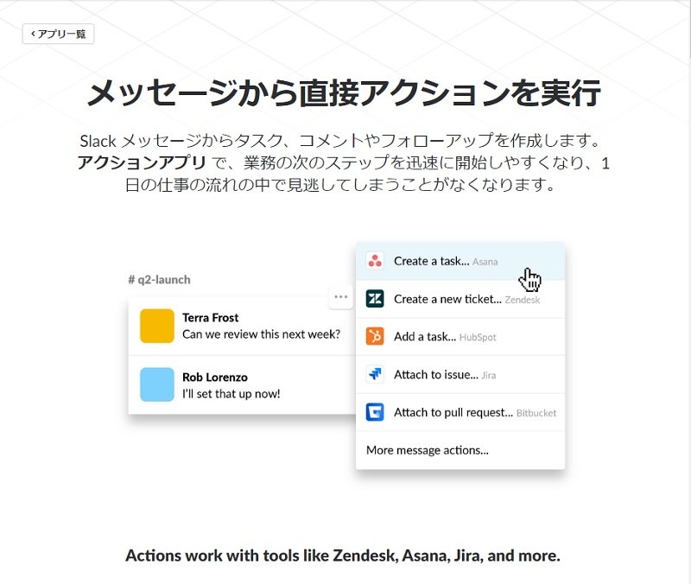Screen dimensions: 691x584
Task: Click heading メッセージから直接アクションを実行
Action: tap(344, 92)
